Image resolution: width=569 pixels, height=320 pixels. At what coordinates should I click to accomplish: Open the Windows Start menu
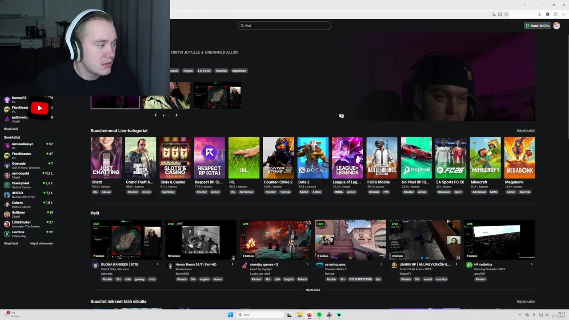pyautogui.click(x=230, y=315)
